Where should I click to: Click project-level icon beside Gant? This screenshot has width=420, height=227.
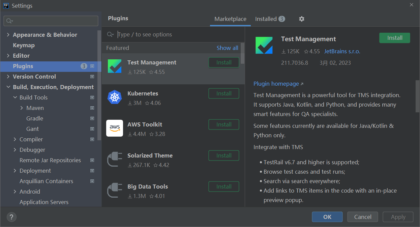tap(92, 129)
